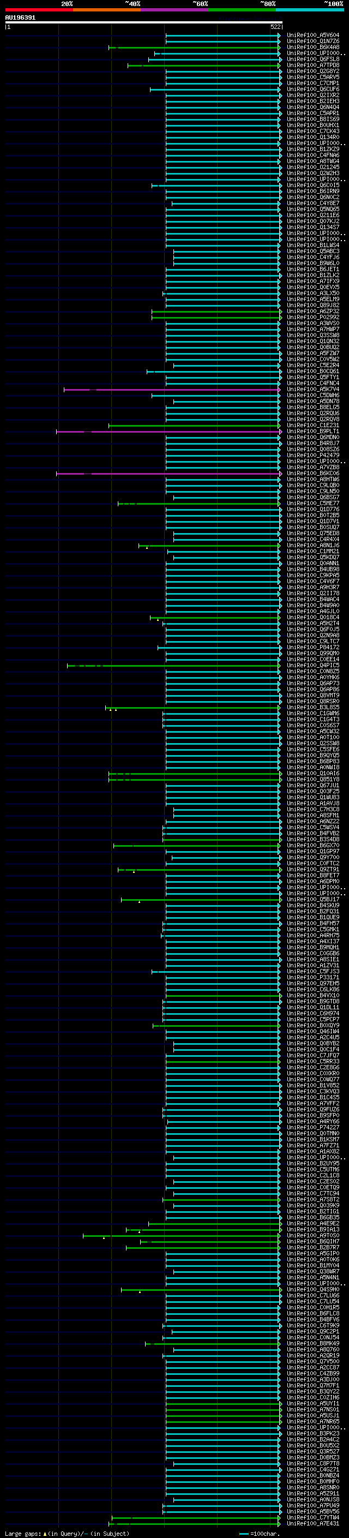Click the red ~20% identity legend segment
This screenshot has width=349, height=1538.
pyautogui.click(x=39, y=10)
